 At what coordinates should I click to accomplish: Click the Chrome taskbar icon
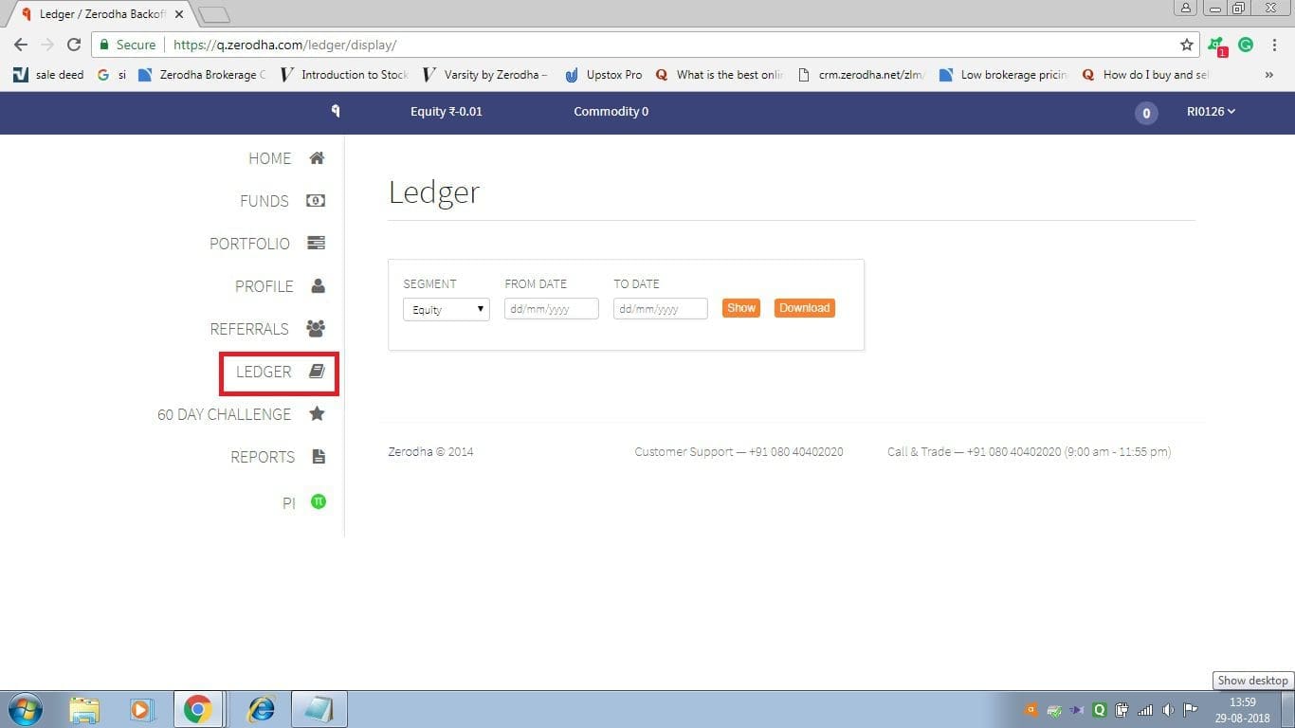click(x=198, y=709)
